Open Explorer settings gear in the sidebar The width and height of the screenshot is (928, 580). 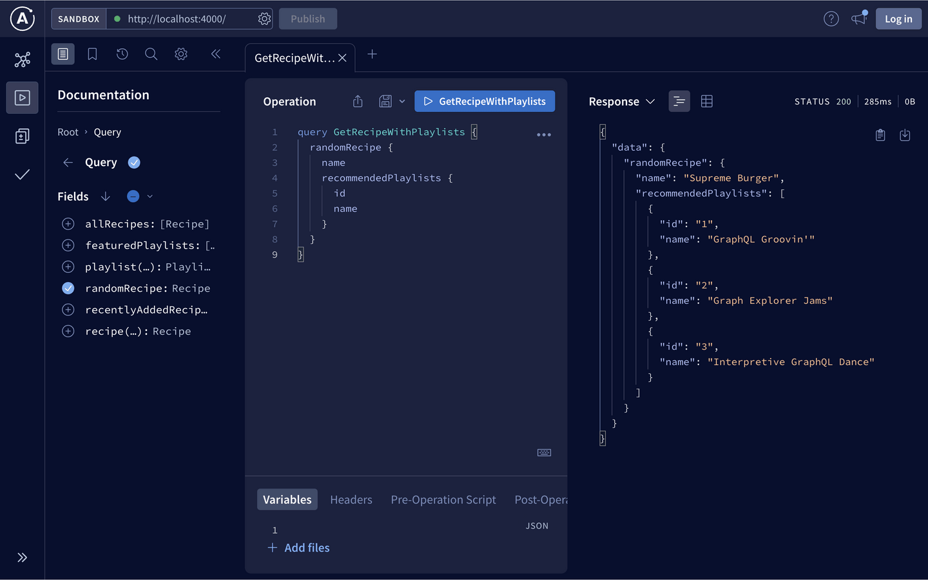[180, 54]
